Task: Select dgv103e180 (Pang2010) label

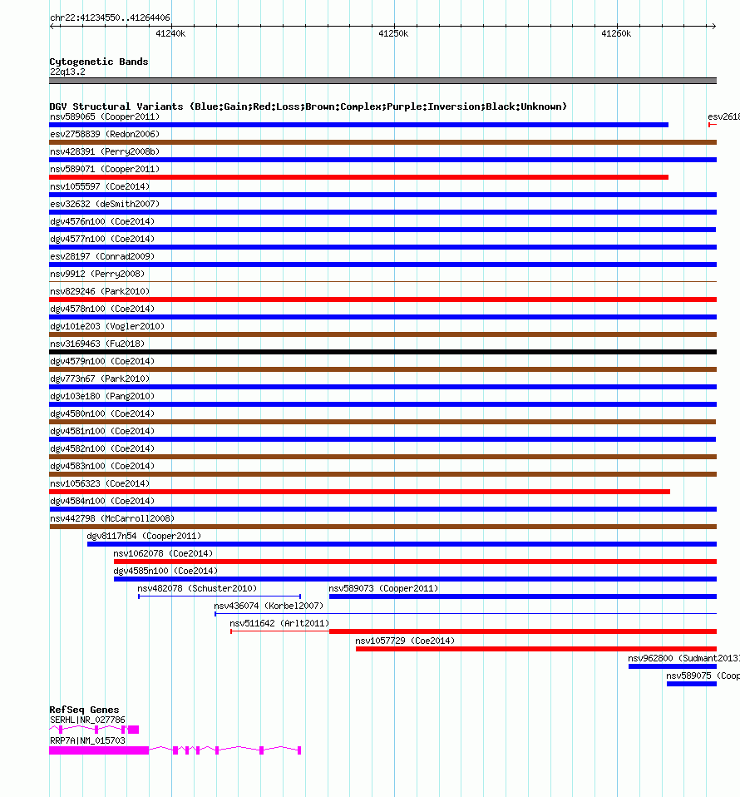Action: [102, 396]
